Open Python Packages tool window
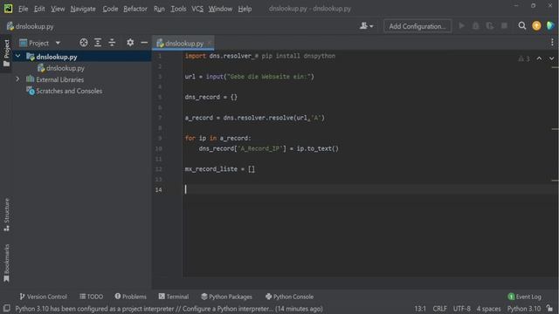 226,297
